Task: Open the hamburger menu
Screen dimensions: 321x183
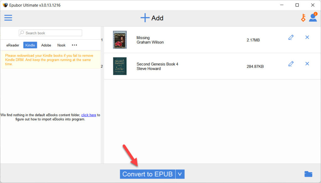Action: [8, 18]
